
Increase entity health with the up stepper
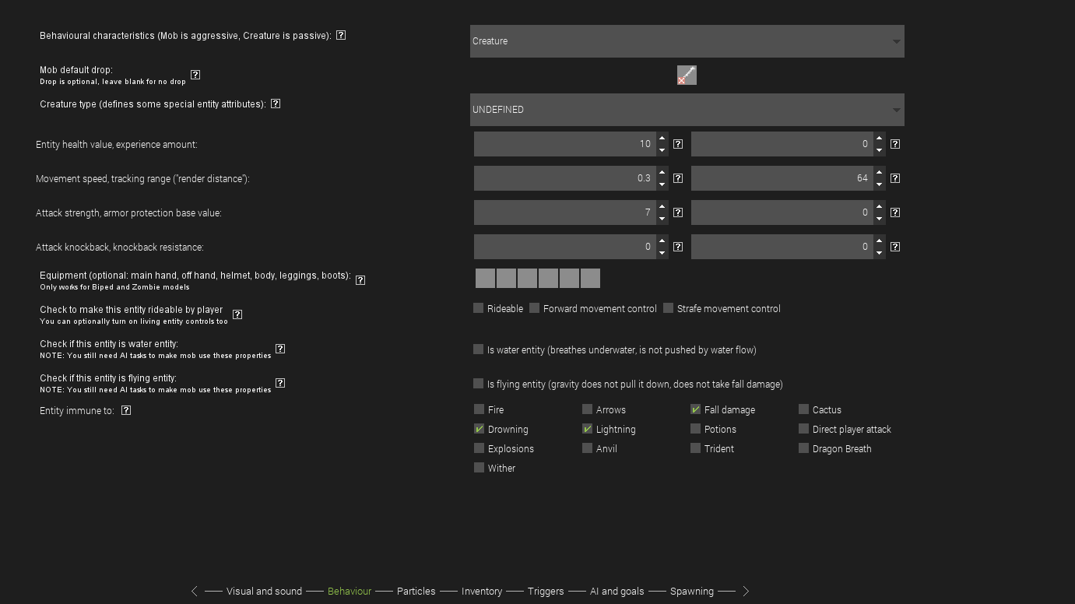point(661,139)
